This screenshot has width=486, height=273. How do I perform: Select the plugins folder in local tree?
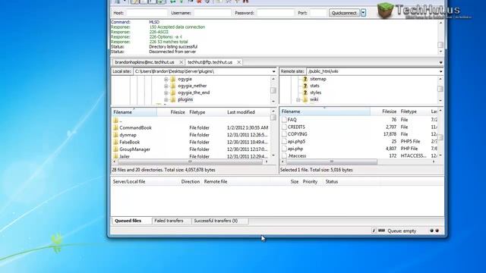(185, 99)
